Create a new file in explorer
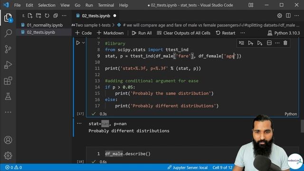Viewport: 304px width, 171px height. tap(30, 16)
